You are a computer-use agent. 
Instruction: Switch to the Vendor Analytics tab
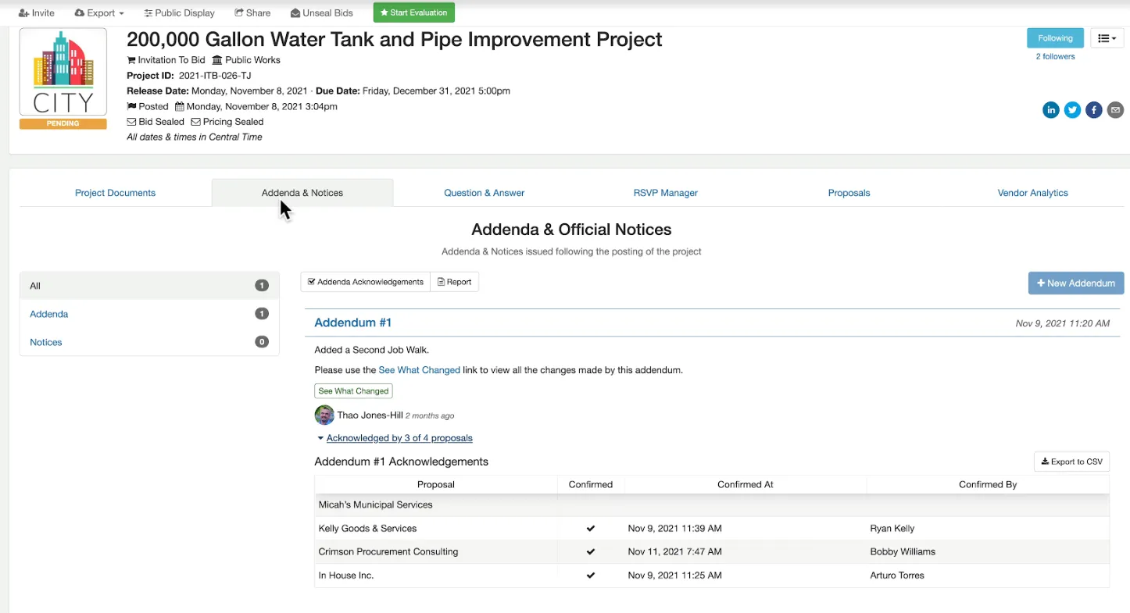coord(1032,193)
